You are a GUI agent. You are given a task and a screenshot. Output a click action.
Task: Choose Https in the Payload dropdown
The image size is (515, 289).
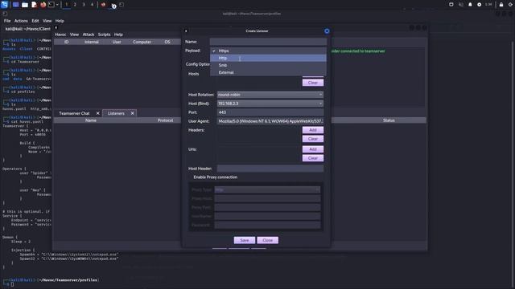pos(268,51)
